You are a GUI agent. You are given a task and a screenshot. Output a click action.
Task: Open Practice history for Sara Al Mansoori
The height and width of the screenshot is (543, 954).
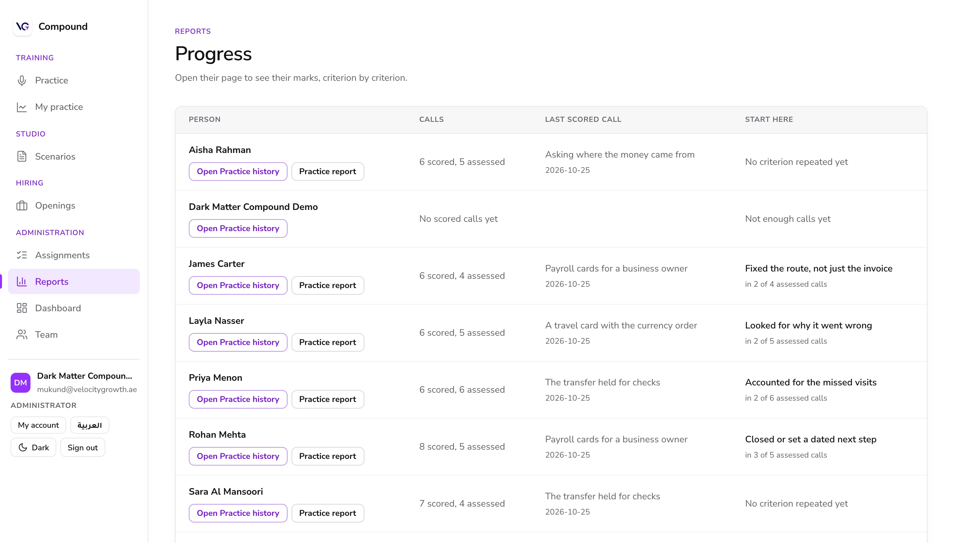[238, 513]
